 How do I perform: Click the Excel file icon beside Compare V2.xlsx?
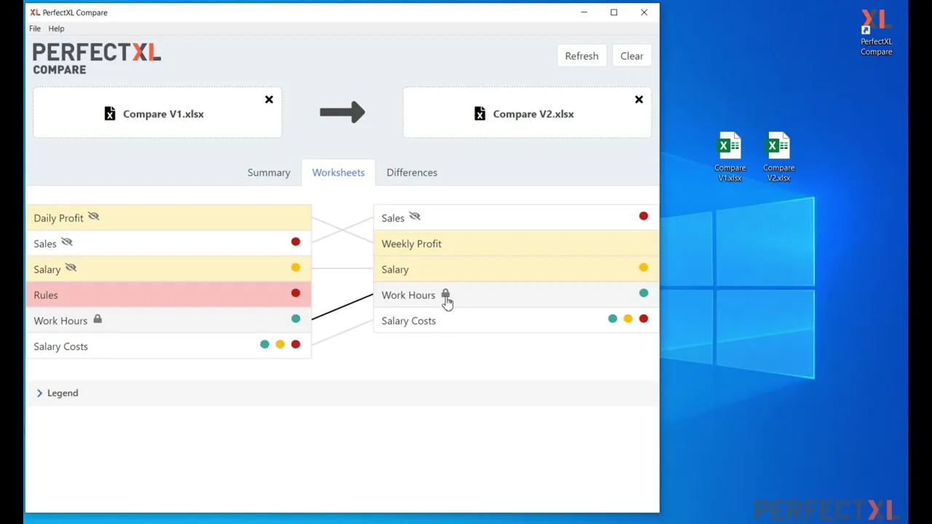coord(480,114)
